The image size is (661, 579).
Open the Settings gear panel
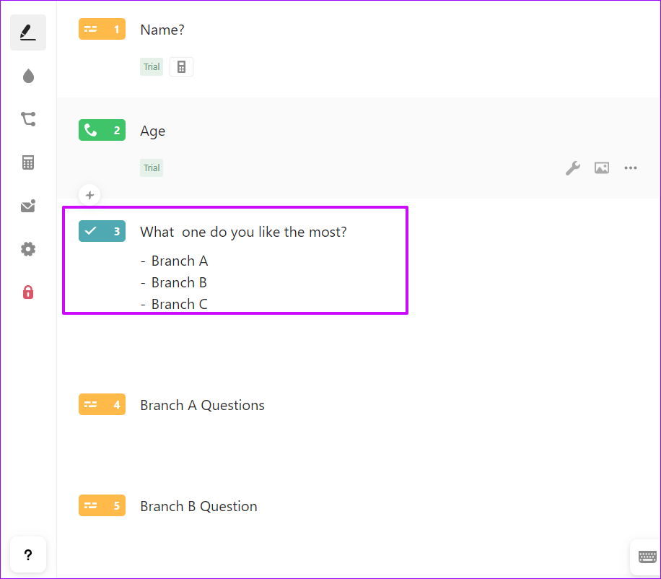28,249
